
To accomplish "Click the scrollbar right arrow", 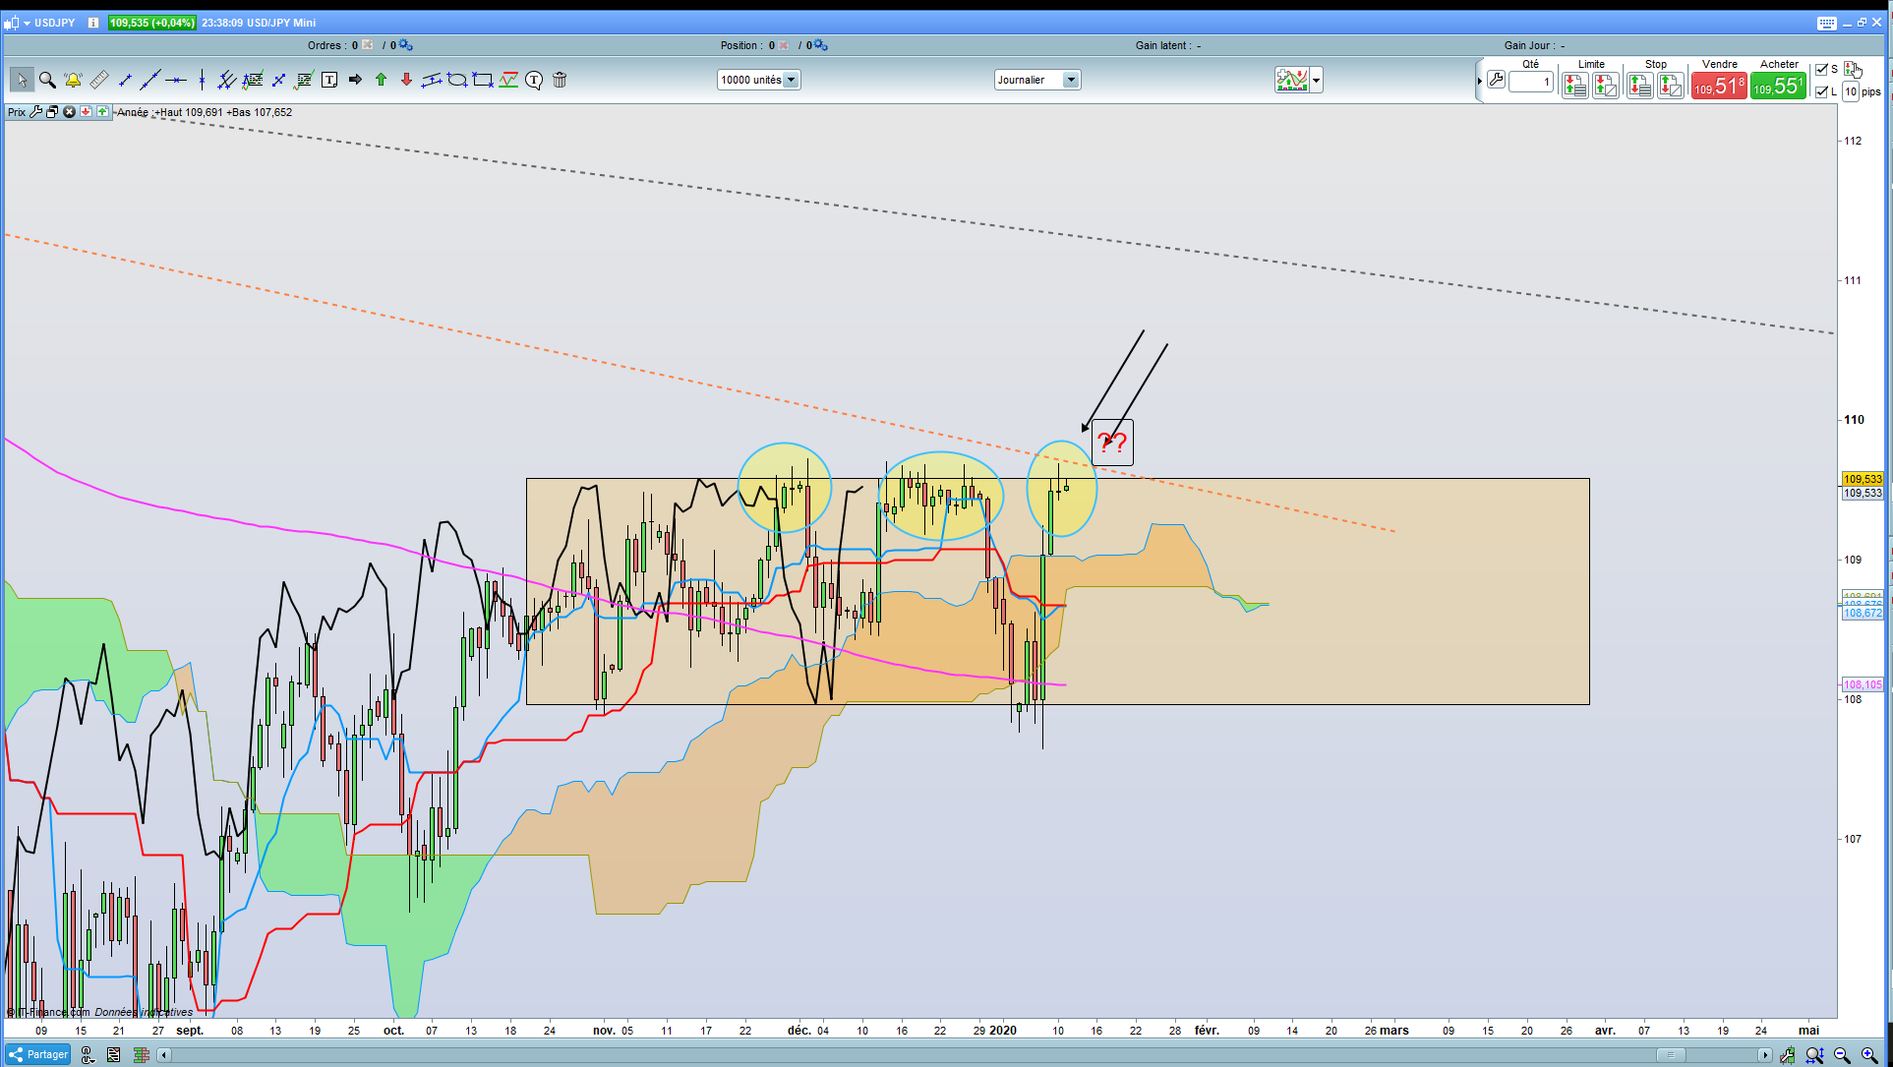I will 1765,1055.
